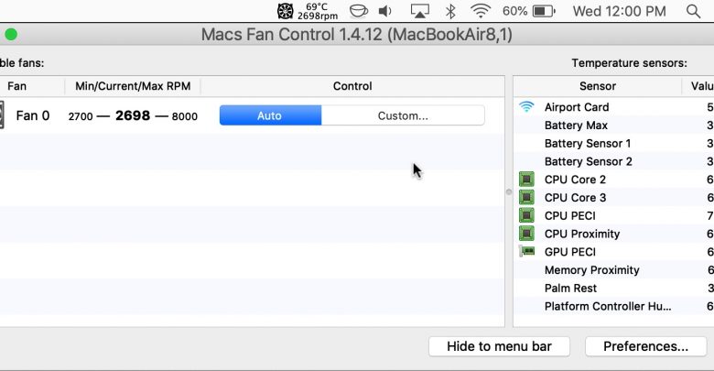
Task: Click the Temperature sensors: label
Action: [629, 63]
